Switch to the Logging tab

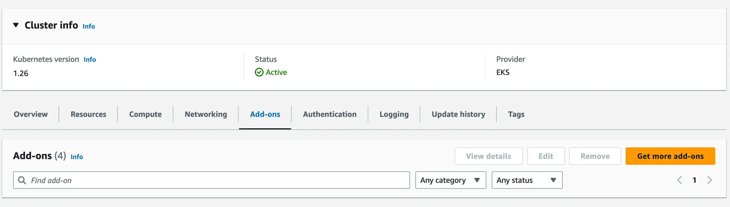point(394,114)
